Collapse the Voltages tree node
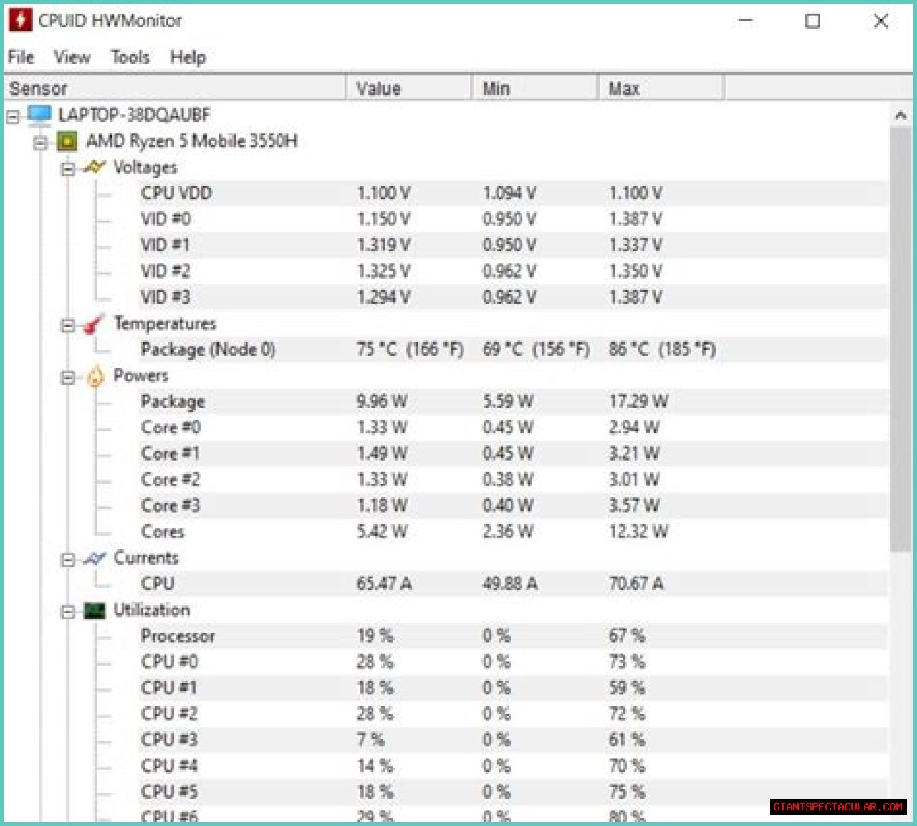This screenshot has width=917, height=826. click(x=68, y=169)
